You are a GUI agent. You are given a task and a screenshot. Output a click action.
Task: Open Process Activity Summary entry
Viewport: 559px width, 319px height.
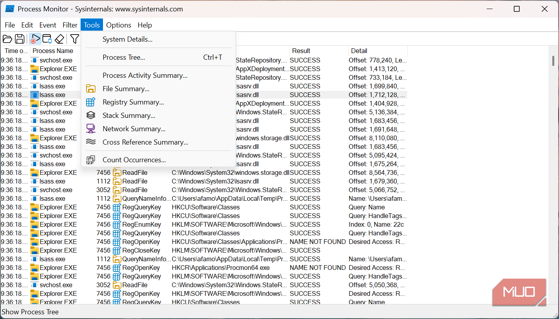pos(158,75)
